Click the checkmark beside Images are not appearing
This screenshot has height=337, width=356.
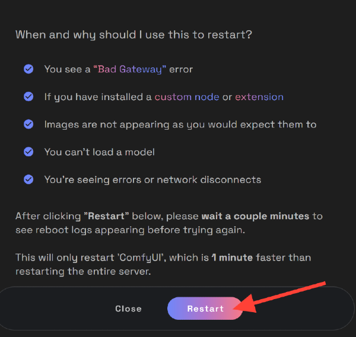click(28, 124)
